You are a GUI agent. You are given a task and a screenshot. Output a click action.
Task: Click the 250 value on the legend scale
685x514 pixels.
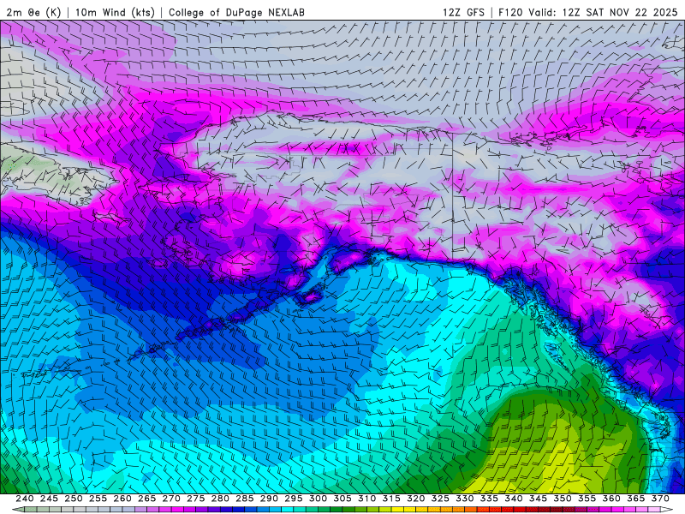point(74,499)
